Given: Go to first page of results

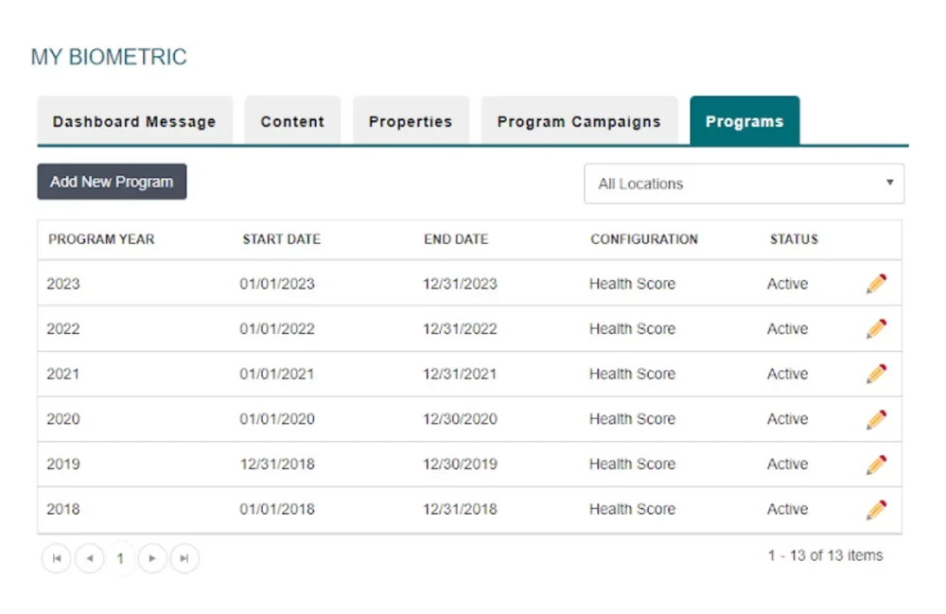Looking at the screenshot, I should point(57,558).
